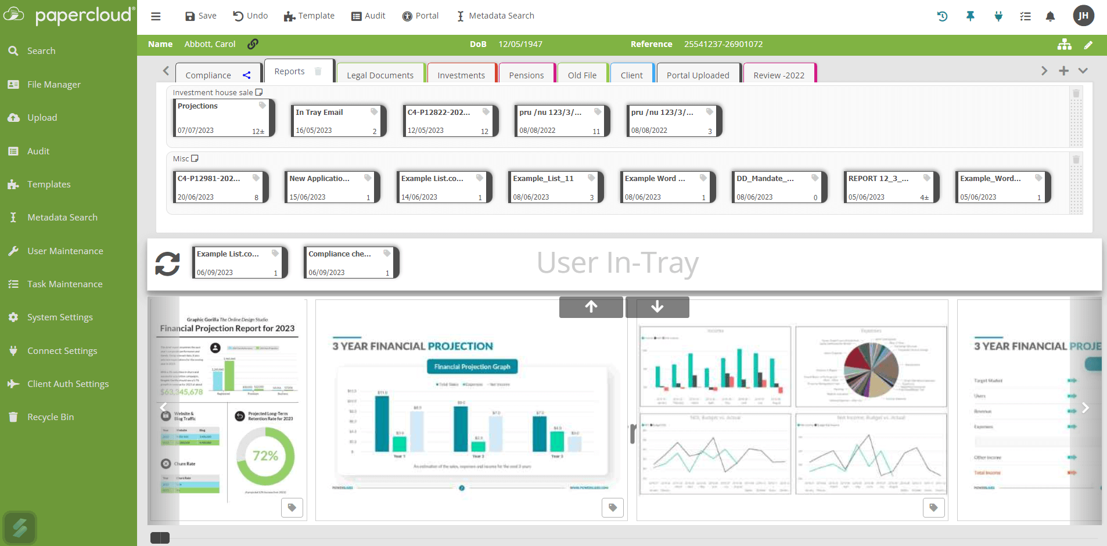Viewport: 1107px width, 546px height.
Task: Click the left arrow on the document carousel
Action: (x=163, y=407)
